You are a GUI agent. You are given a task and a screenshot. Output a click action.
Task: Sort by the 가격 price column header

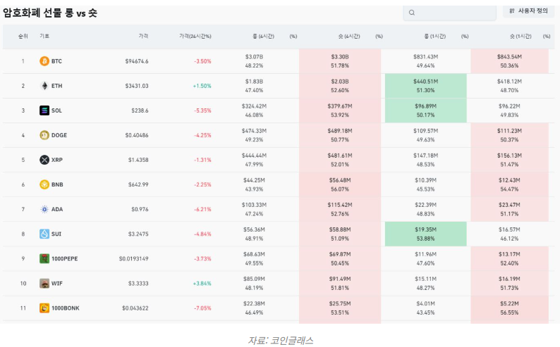(x=143, y=36)
